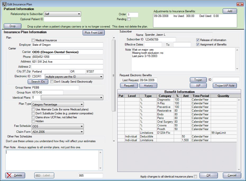Click the Benefit Information vertical scrollbar
246x181 pixels.
pos(239,135)
